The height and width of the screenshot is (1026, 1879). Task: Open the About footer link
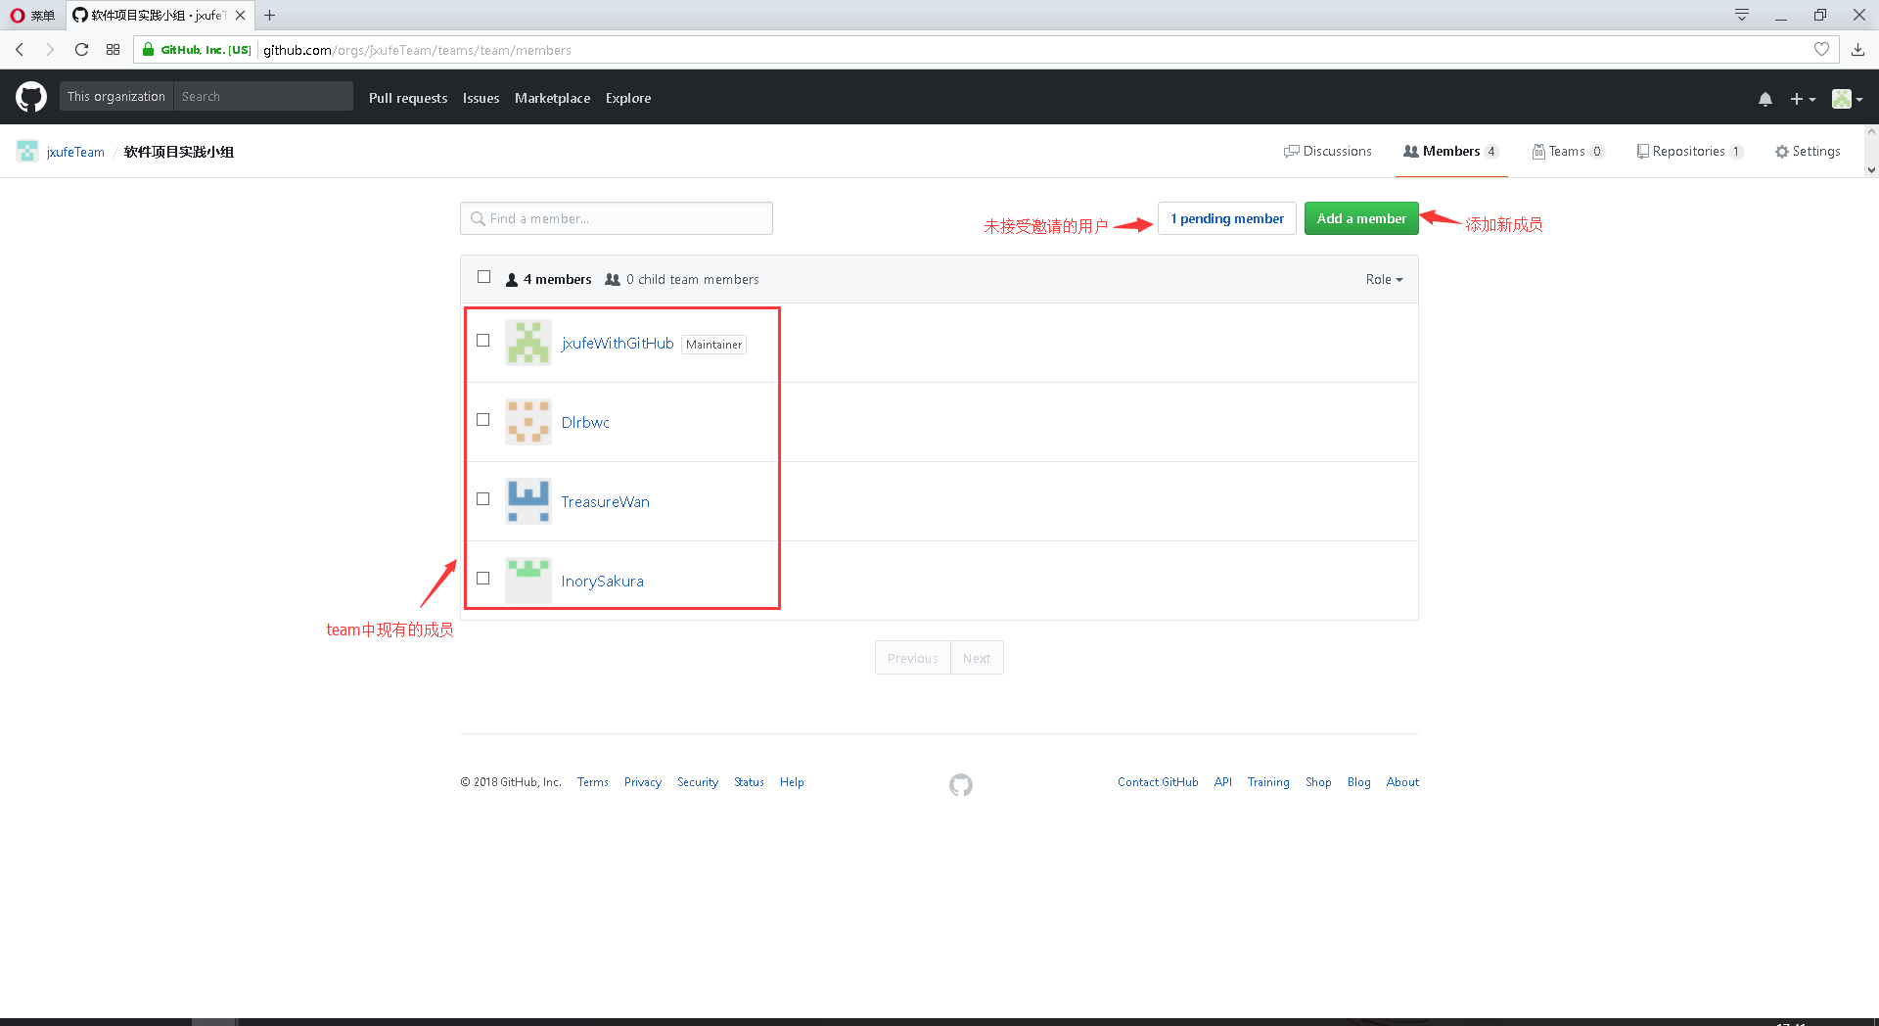[x=1402, y=782]
